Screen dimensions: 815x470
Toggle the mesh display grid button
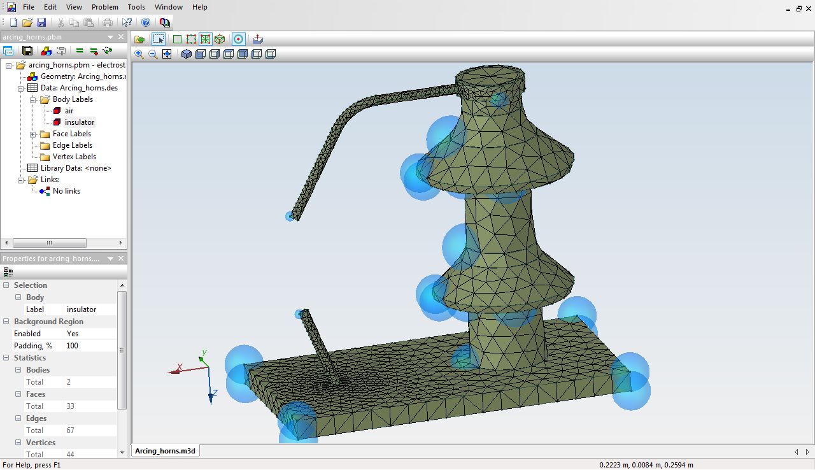205,39
